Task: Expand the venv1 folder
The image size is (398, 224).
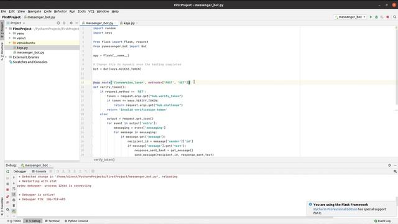Action: pyautogui.click(x=10, y=38)
